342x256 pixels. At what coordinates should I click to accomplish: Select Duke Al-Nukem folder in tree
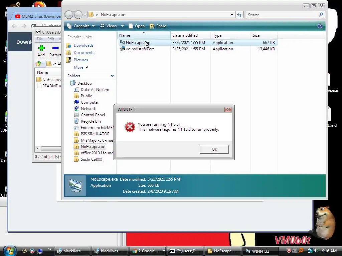pos(95,90)
